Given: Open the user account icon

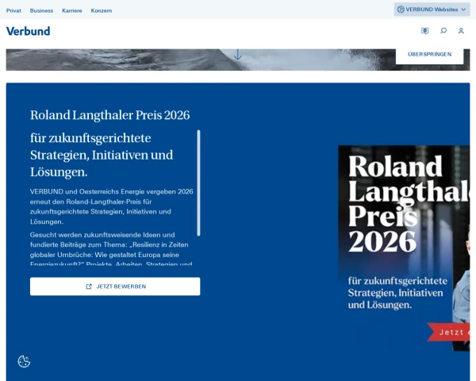Looking at the screenshot, I should pos(461,31).
